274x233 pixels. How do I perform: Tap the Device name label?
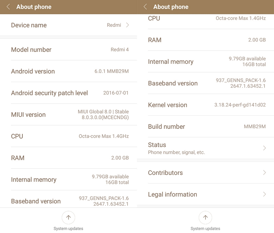click(x=29, y=25)
